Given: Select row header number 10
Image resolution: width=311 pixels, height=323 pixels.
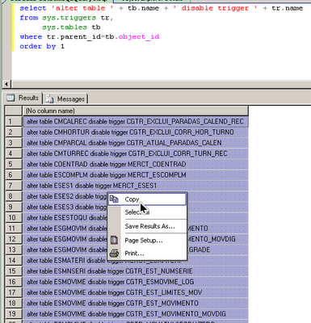Looking at the screenshot, I should [14, 217].
